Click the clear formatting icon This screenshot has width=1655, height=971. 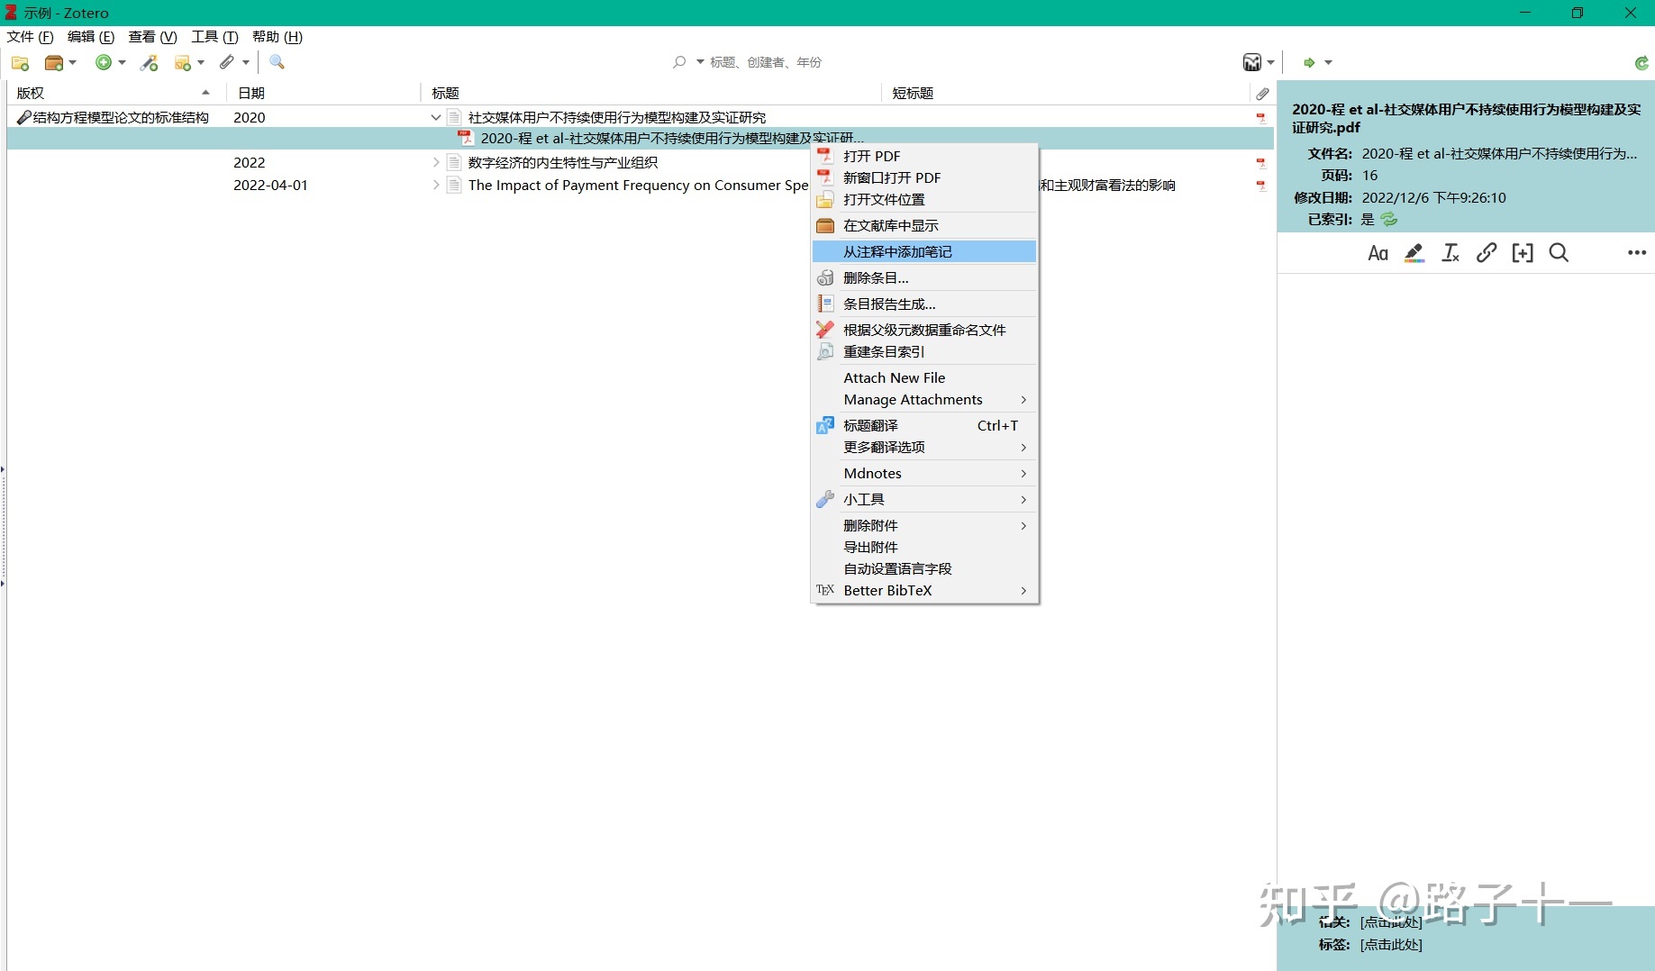click(1450, 253)
